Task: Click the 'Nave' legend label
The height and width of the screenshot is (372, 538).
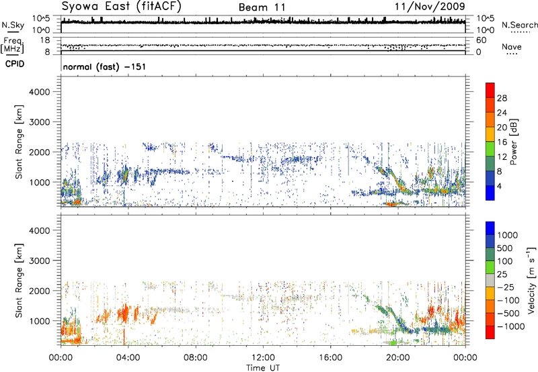Action: (x=512, y=47)
